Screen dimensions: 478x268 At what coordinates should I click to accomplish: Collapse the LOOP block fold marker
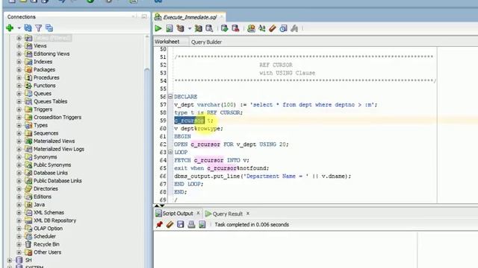pyautogui.click(x=170, y=152)
